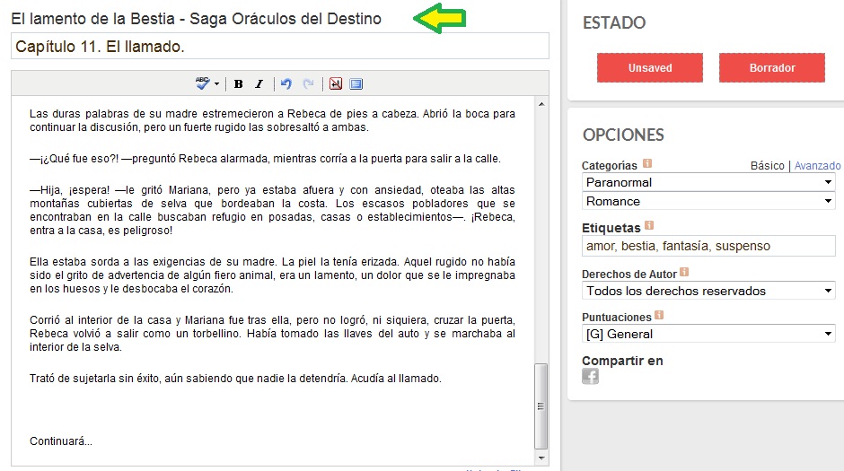The height and width of the screenshot is (471, 844).
Task: Click the Unsaved status button
Action: coord(650,68)
